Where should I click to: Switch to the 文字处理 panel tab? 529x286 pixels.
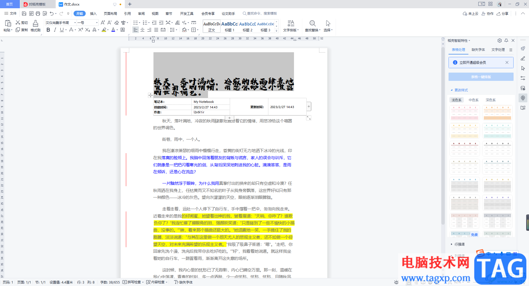click(498, 50)
